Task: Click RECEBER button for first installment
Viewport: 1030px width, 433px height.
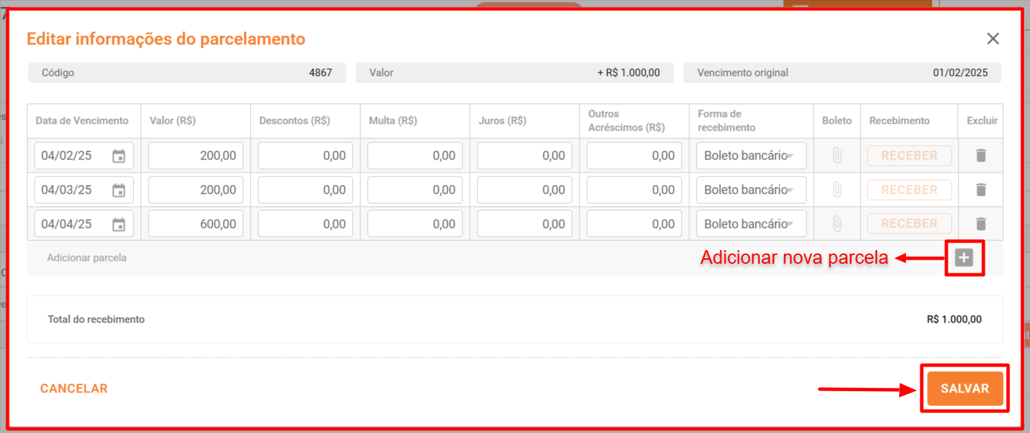Action: (909, 156)
